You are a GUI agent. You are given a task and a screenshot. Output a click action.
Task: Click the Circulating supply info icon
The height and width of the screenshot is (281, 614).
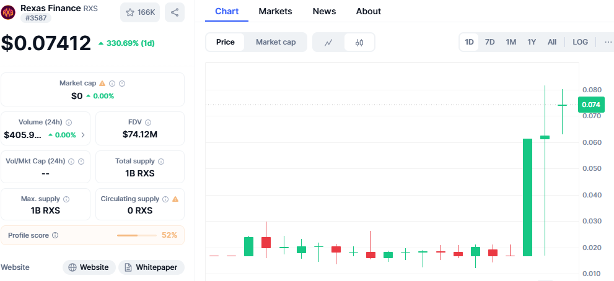click(165, 199)
